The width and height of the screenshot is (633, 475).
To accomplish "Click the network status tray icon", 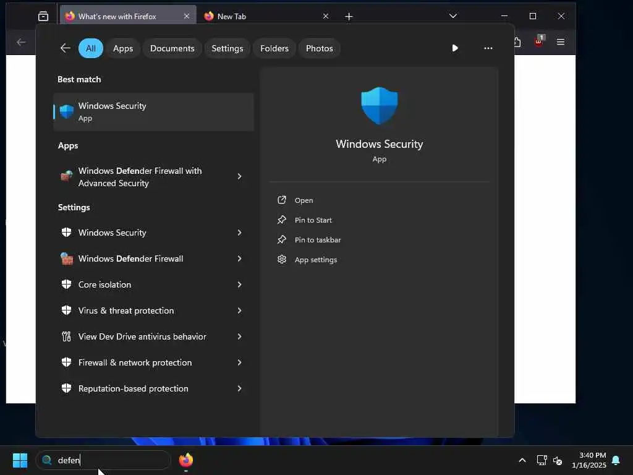I will pyautogui.click(x=542, y=460).
